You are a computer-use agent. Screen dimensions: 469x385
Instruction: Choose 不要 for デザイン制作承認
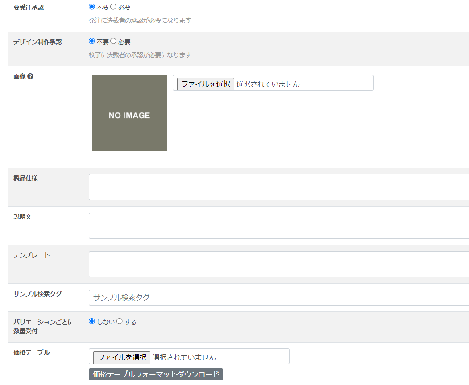(92, 41)
